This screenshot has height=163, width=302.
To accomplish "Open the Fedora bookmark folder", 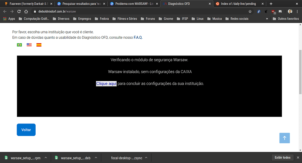I will coord(102,19).
